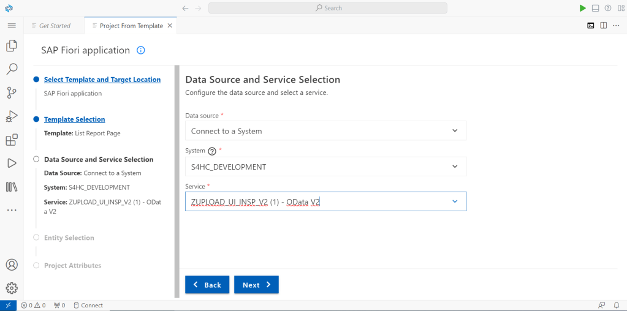Open the Service dropdown chevron
627x311 pixels.
click(454, 201)
